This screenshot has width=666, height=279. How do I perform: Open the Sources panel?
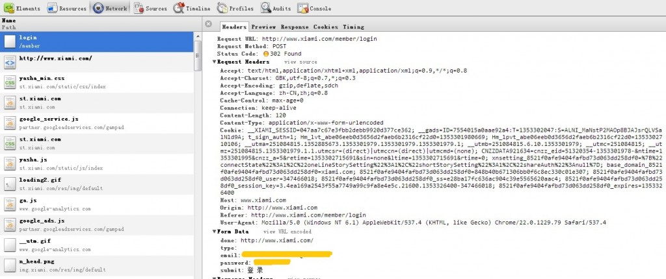150,8
